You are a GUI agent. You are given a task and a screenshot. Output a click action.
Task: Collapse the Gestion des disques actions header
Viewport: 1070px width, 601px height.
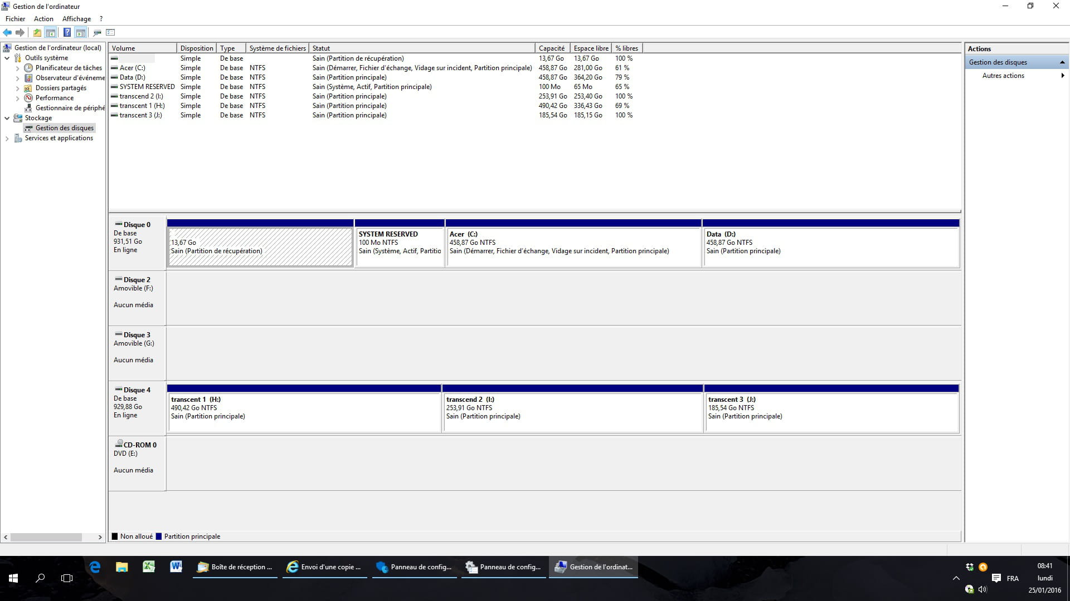[1062, 62]
